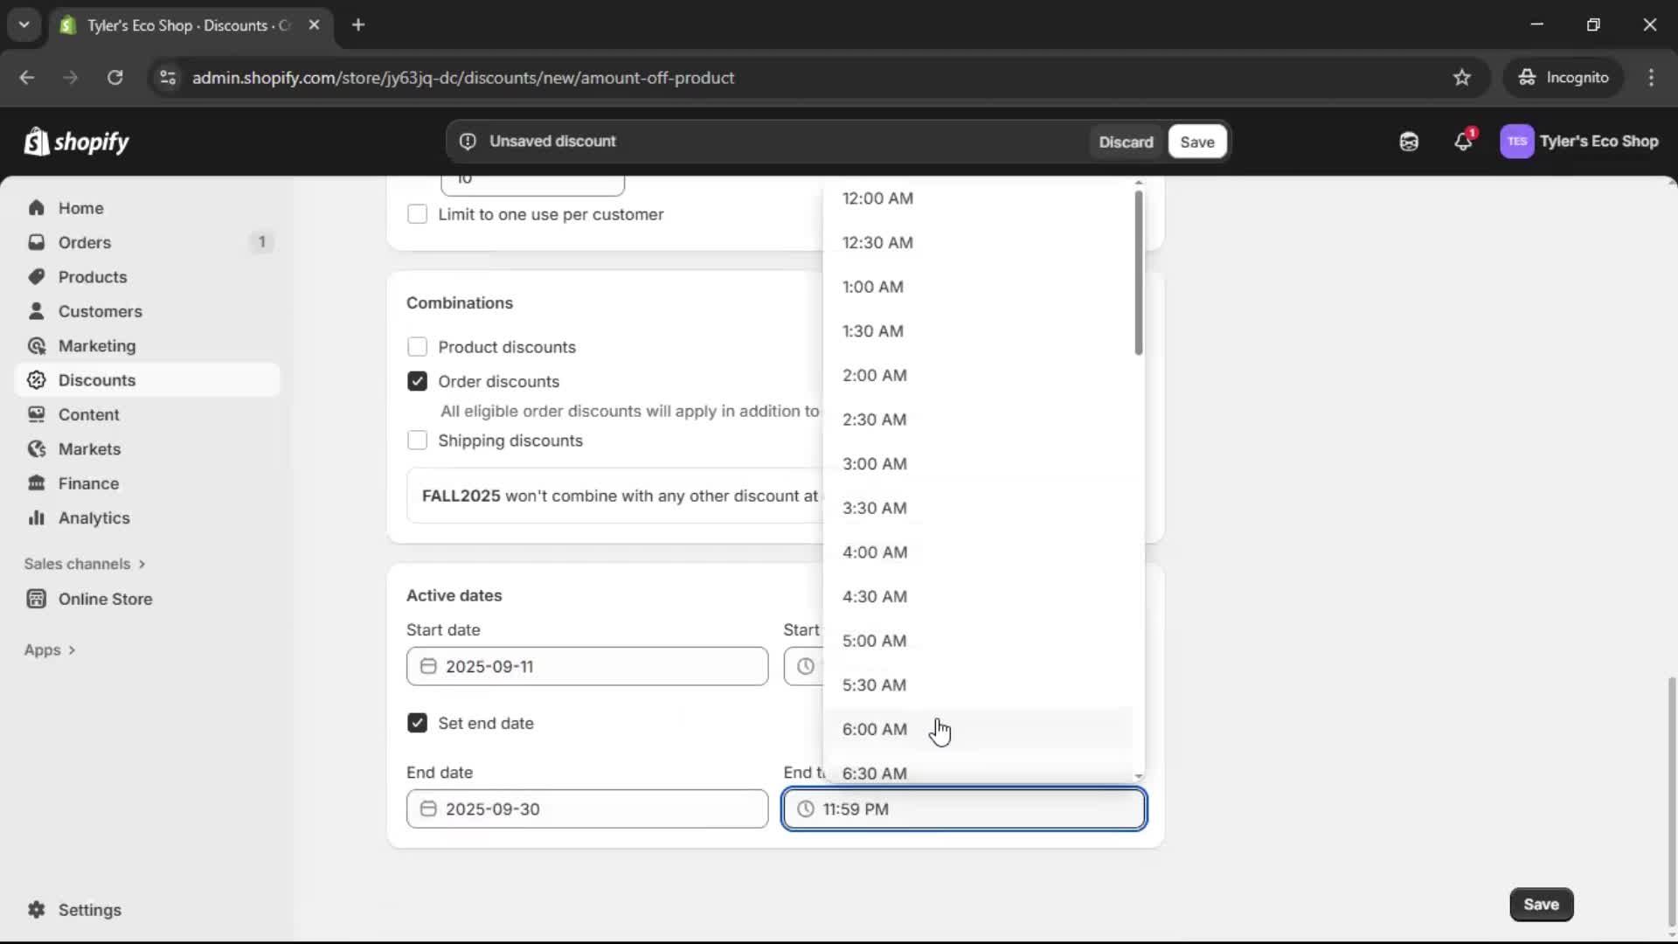
Task: Disable the Set end date checkbox
Action: click(418, 723)
